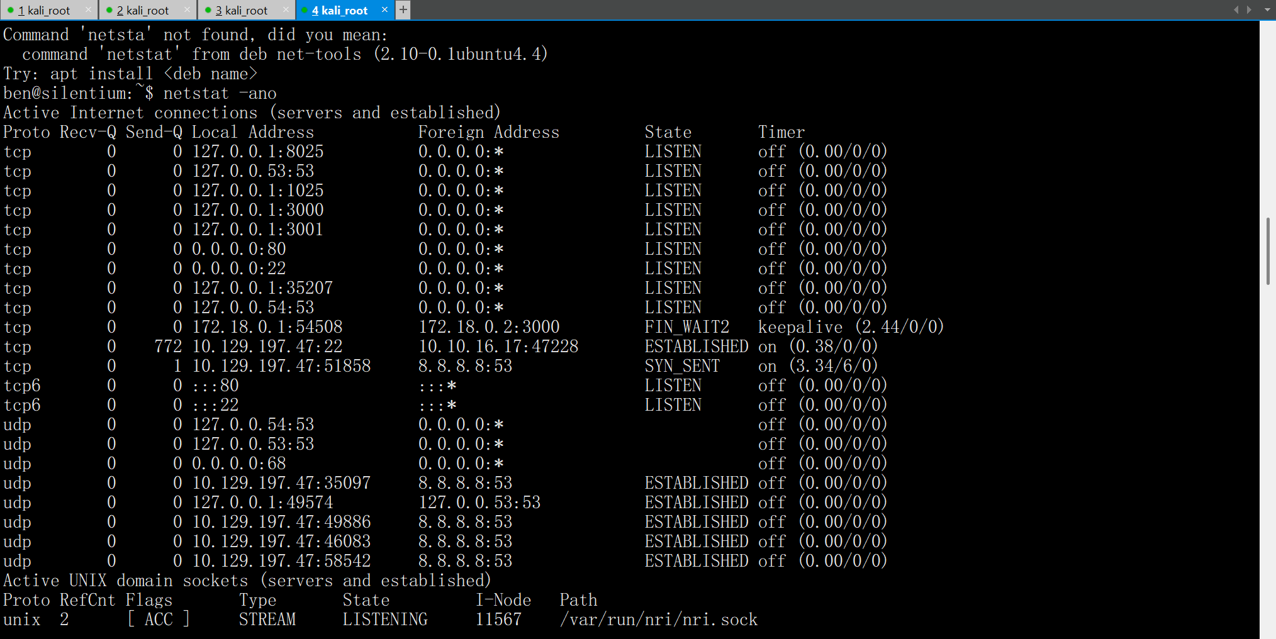
Task: Click udp local address 10.129.197.47:49886
Action: (x=281, y=522)
